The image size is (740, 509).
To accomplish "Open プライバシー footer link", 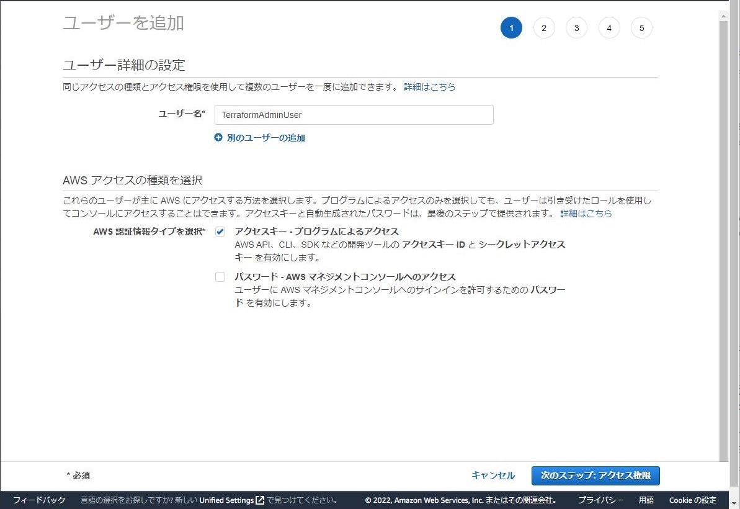I will click(600, 500).
